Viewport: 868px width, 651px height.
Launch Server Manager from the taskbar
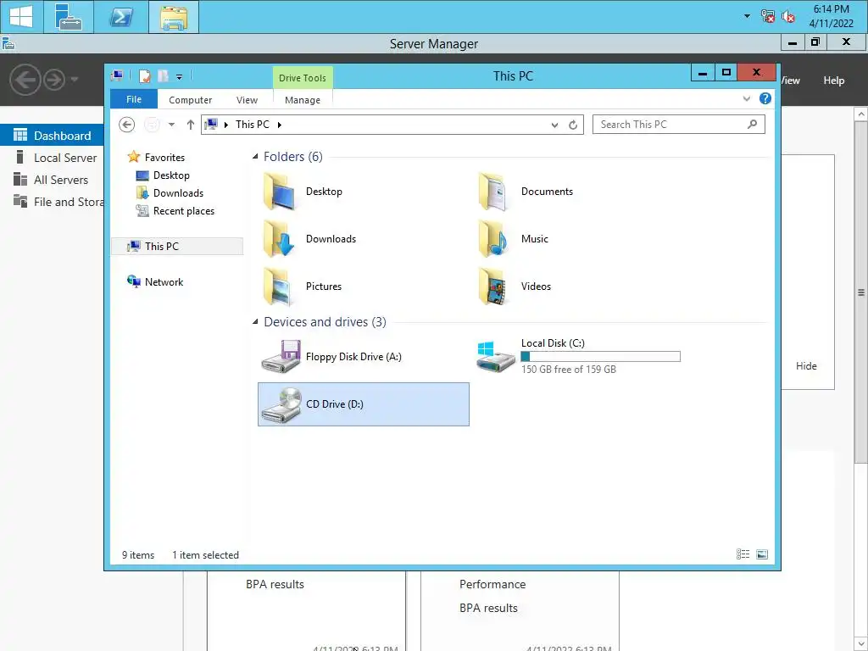point(69,17)
